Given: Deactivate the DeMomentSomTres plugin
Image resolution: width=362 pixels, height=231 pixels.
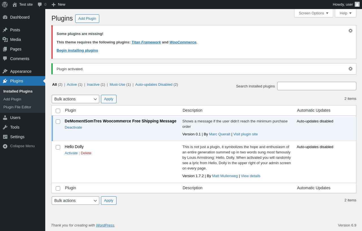Looking at the screenshot, I should [73, 127].
